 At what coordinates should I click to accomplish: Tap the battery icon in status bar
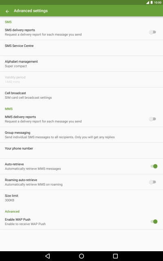coord(152,2)
